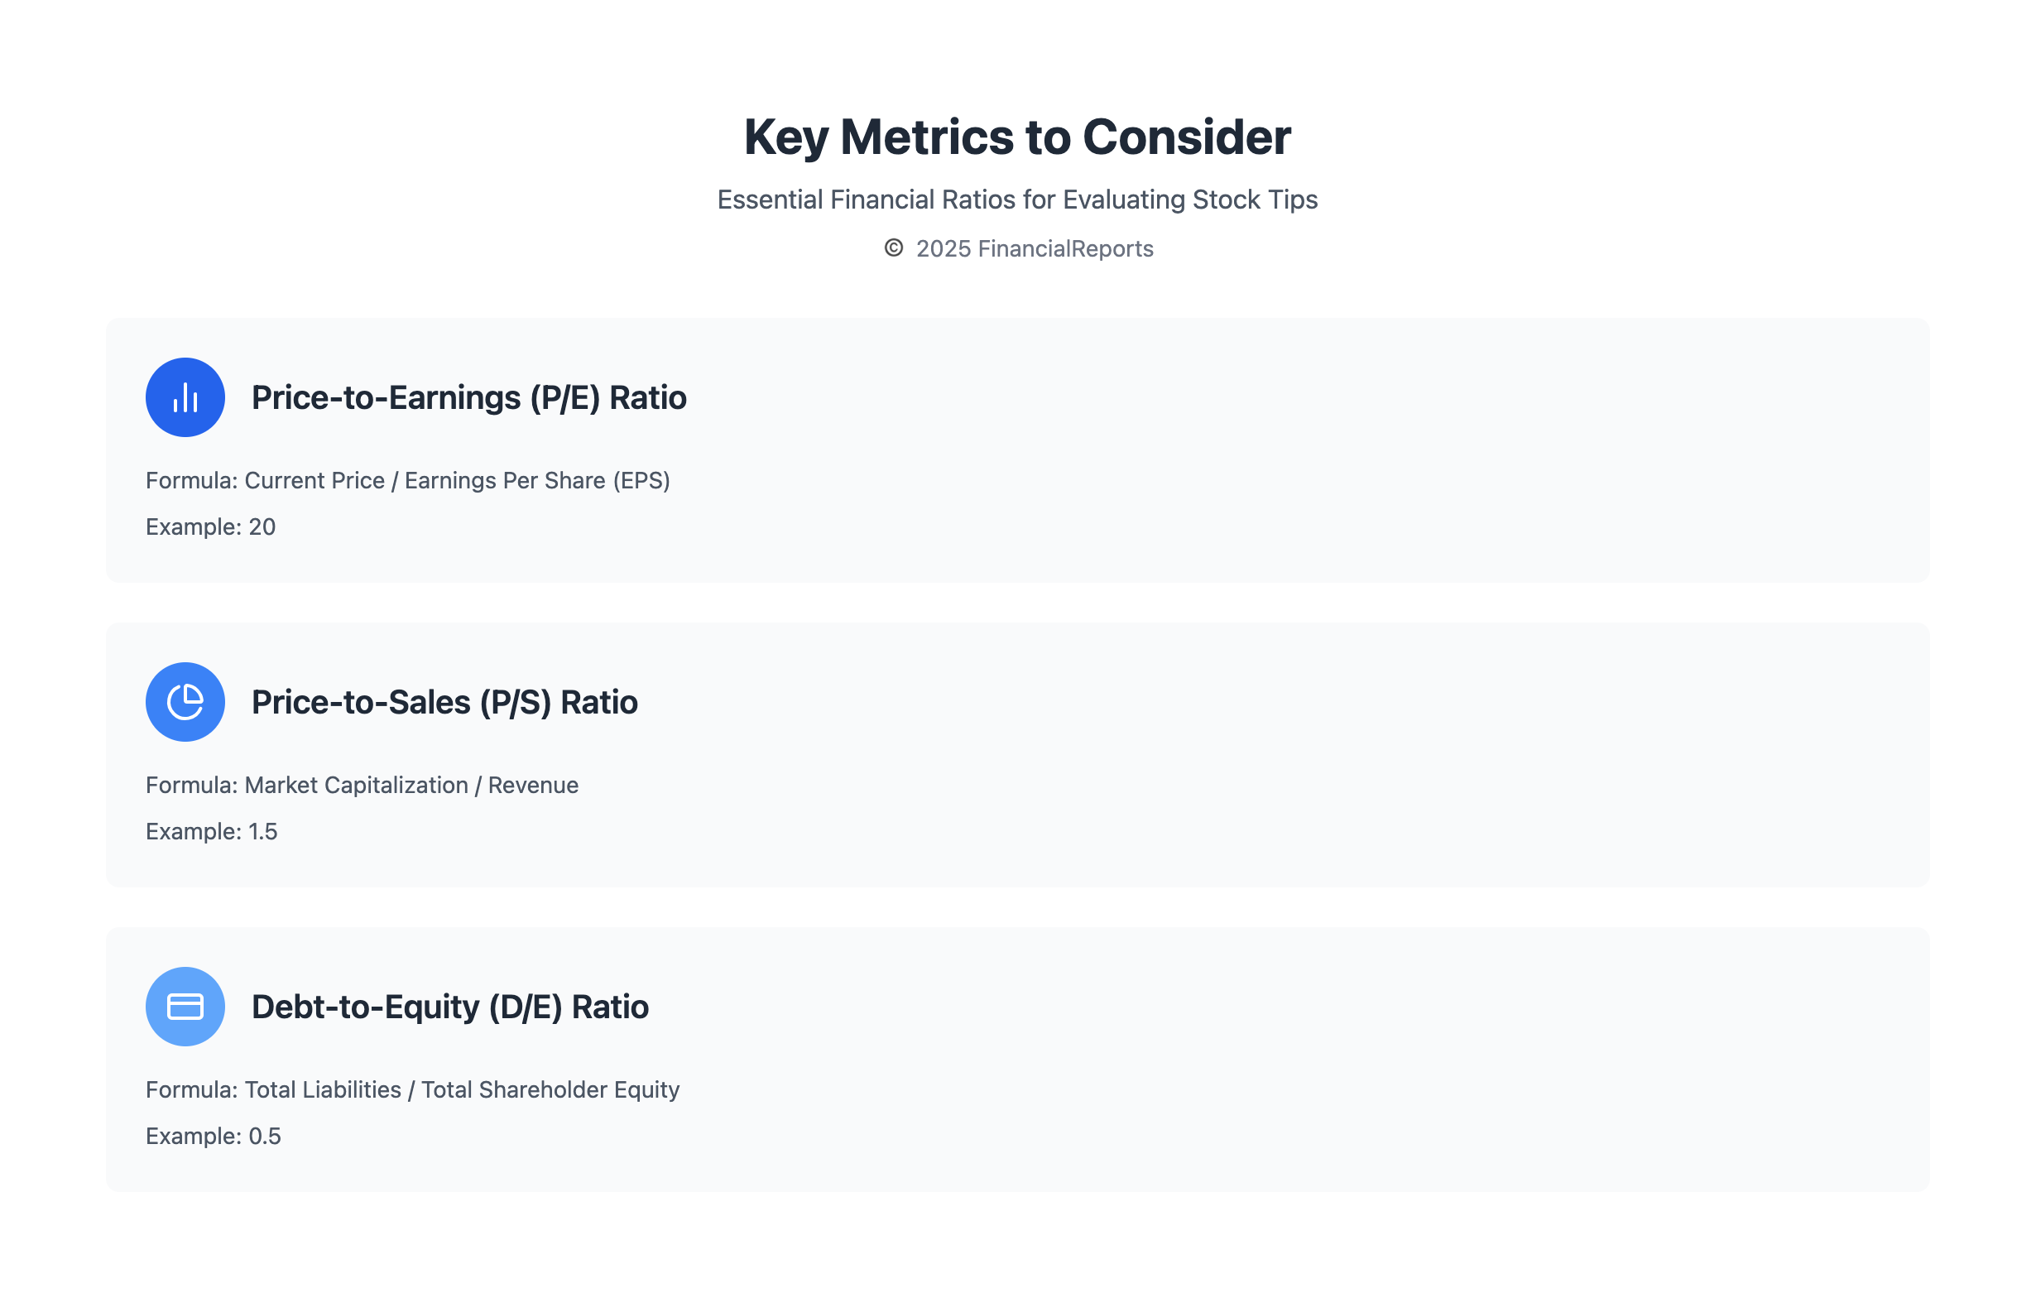This screenshot has width=2036, height=1298.
Task: Click the Price-to-Earnings (P/E) Ratio heading
Action: click(468, 397)
